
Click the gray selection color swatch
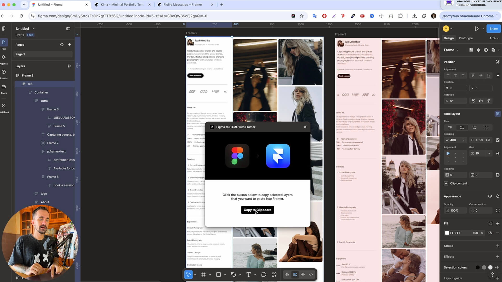(484, 267)
